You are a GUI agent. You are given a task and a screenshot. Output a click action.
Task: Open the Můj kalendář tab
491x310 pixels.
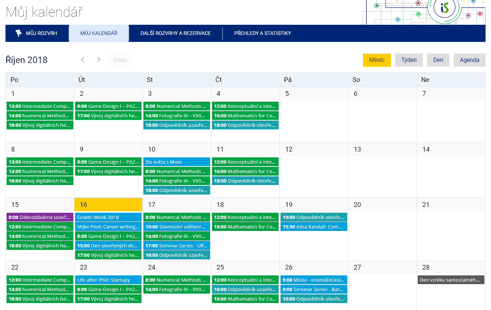[x=99, y=33]
